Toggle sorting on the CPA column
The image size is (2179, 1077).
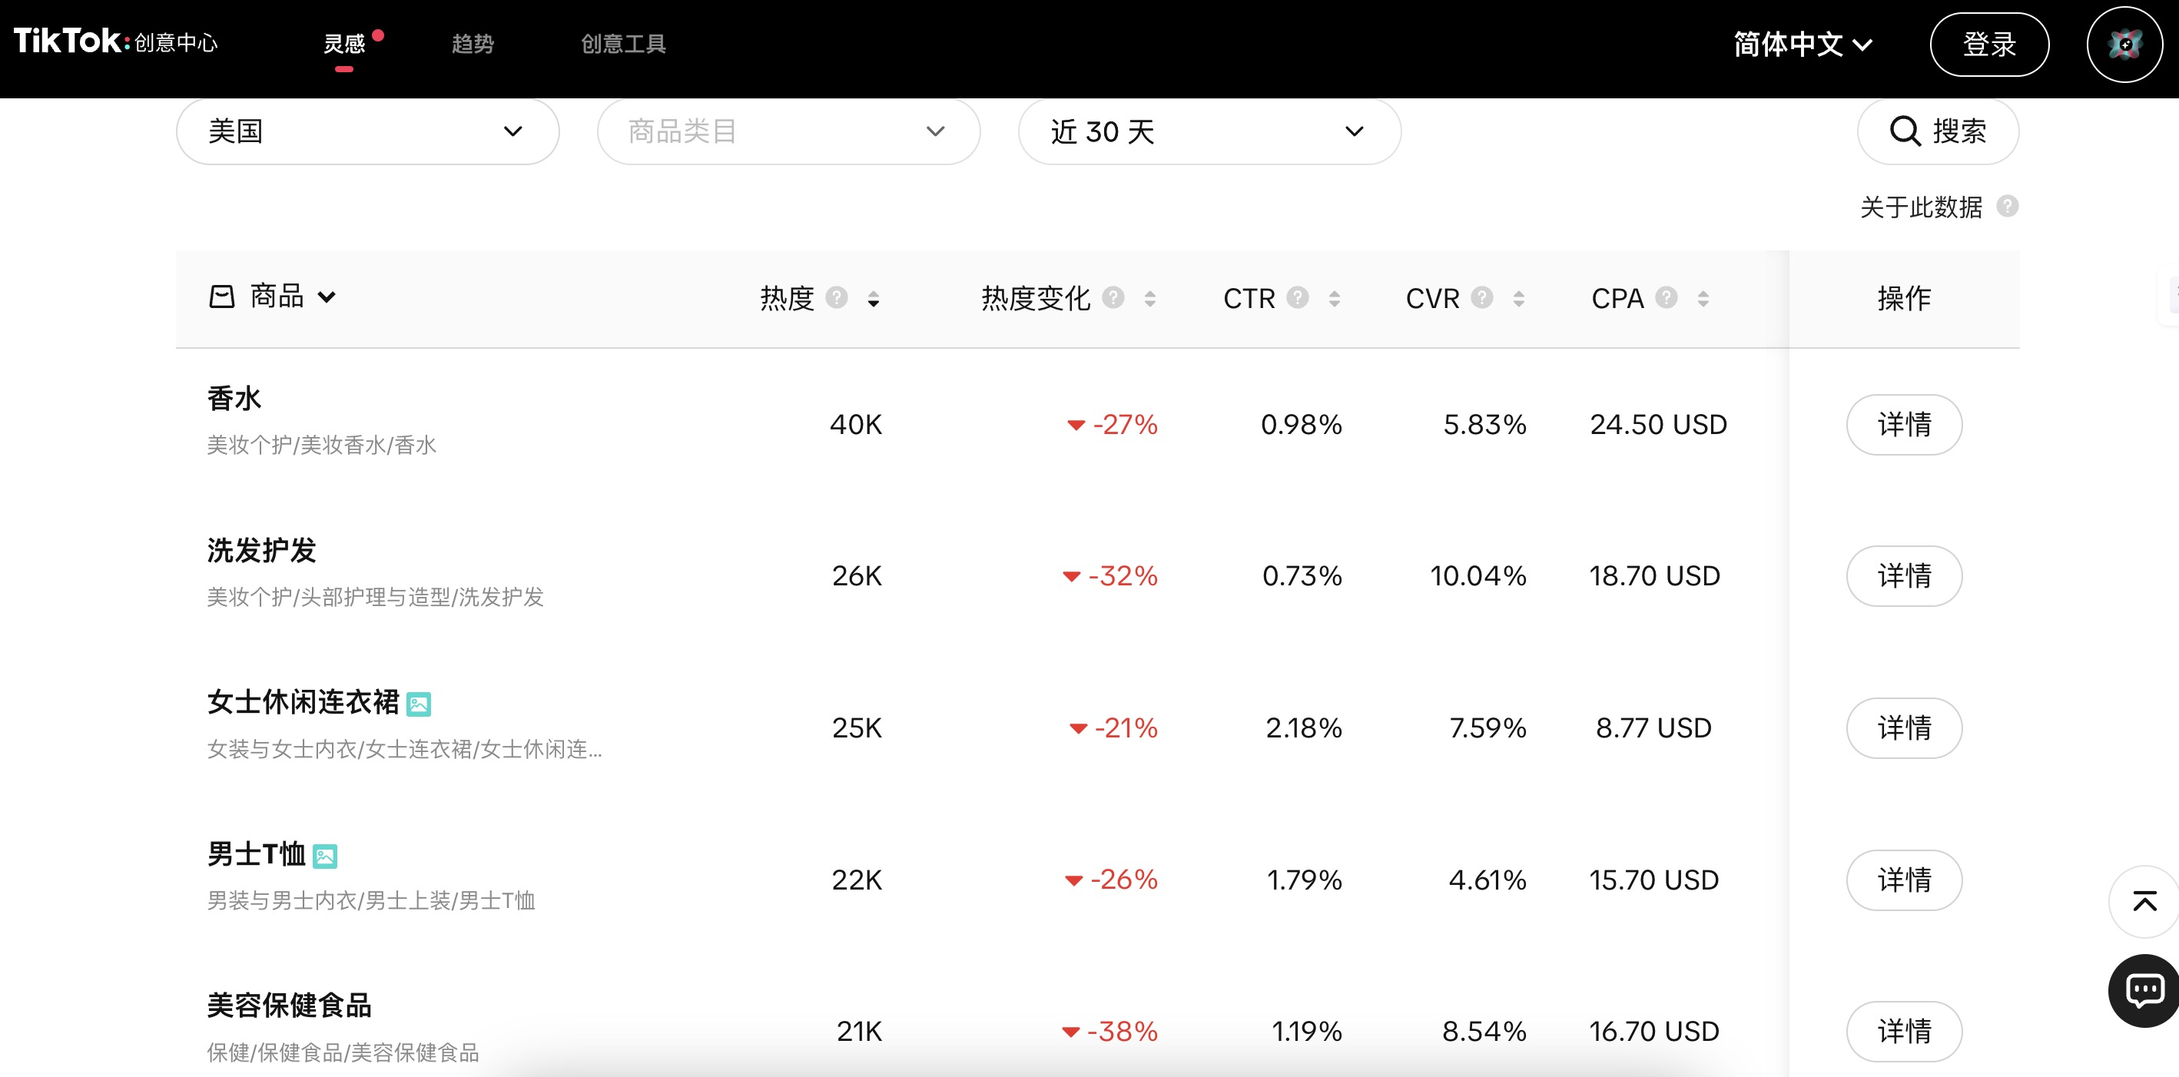click(x=1702, y=300)
